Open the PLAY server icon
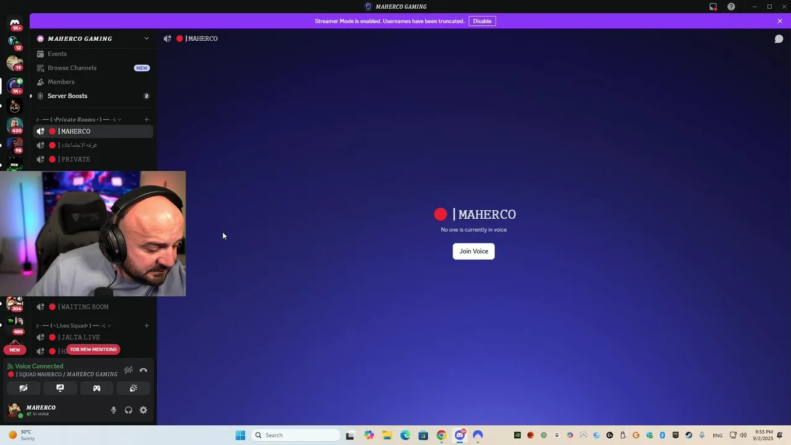The height and width of the screenshot is (445, 791). (x=15, y=106)
